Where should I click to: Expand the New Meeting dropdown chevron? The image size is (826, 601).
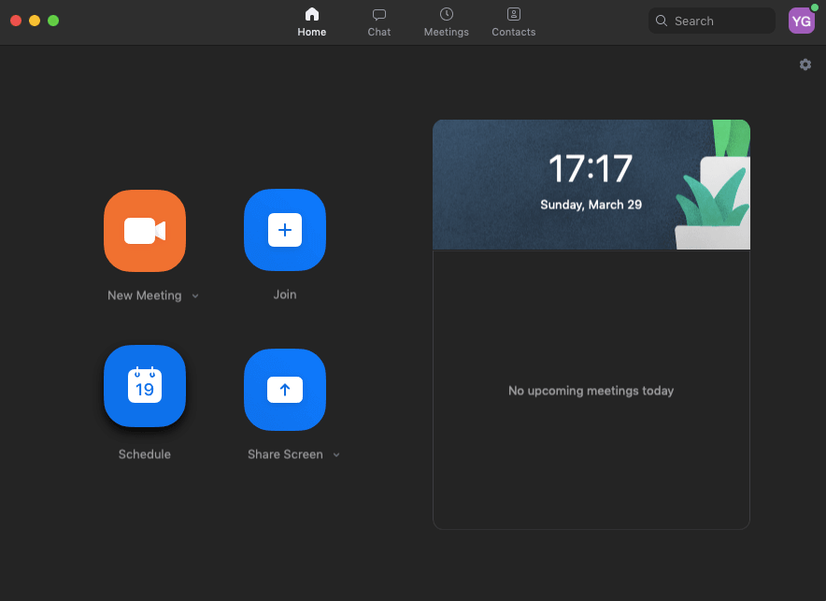[x=195, y=296]
